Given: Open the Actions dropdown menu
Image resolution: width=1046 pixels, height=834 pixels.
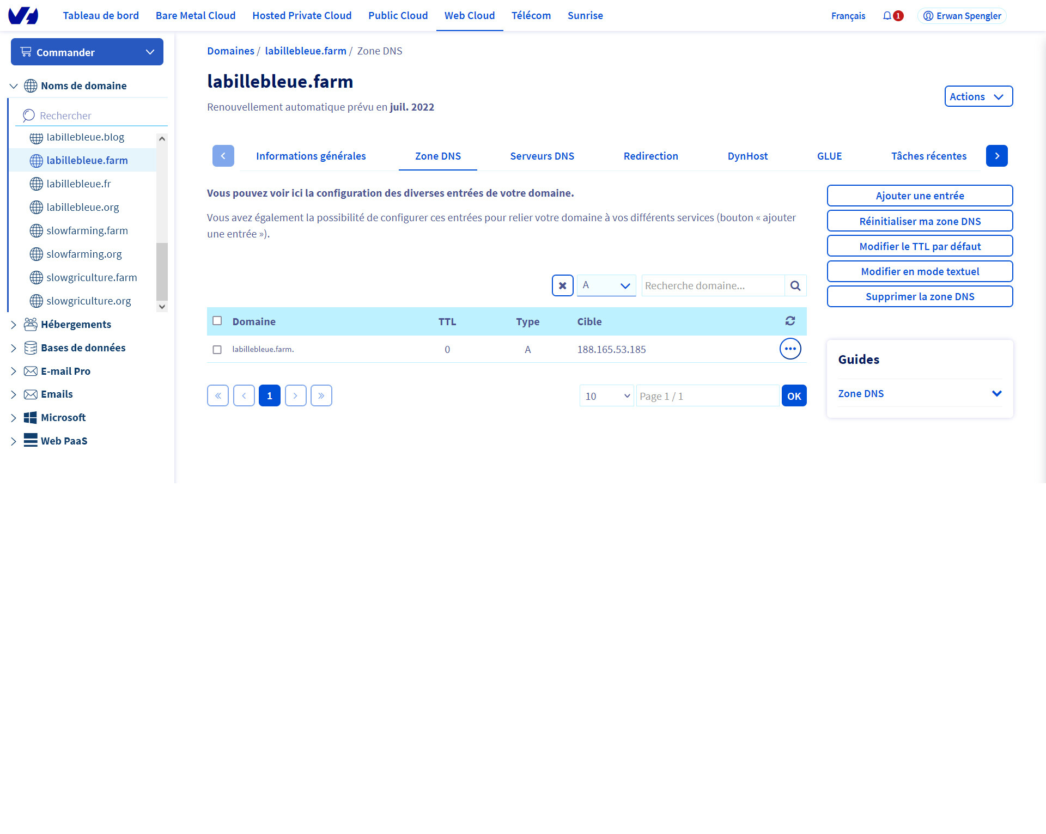Looking at the screenshot, I should (978, 96).
